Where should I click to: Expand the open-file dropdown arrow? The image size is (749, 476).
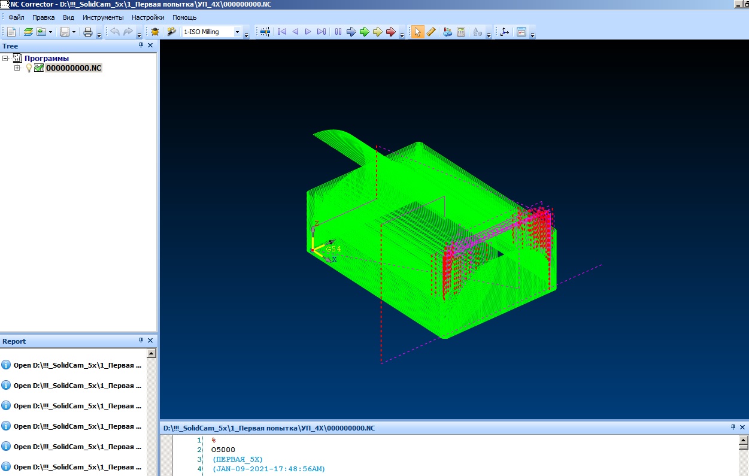tap(51, 32)
